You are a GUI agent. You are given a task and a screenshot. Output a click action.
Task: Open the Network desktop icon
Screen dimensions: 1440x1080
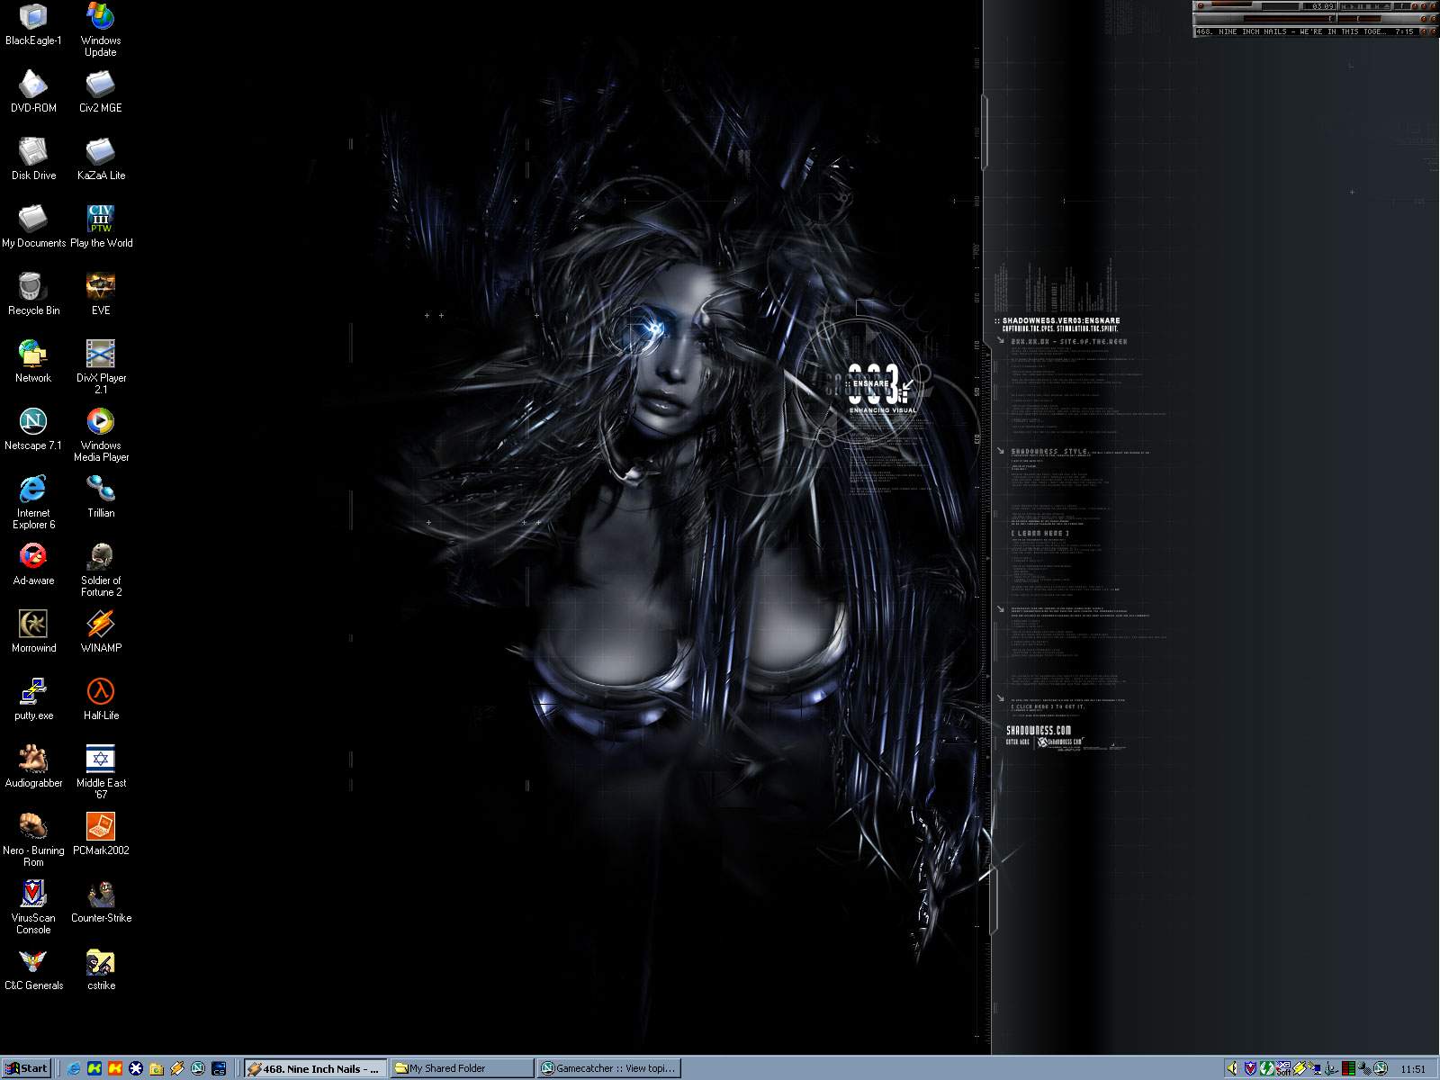(x=33, y=362)
